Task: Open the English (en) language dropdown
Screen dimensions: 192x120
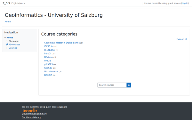Action: click(x=18, y=3)
